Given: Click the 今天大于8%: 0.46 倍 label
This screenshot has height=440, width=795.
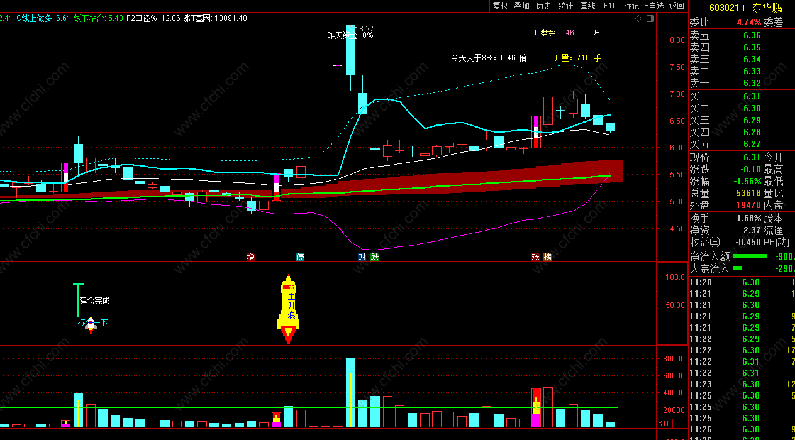Looking at the screenshot, I should (x=489, y=58).
